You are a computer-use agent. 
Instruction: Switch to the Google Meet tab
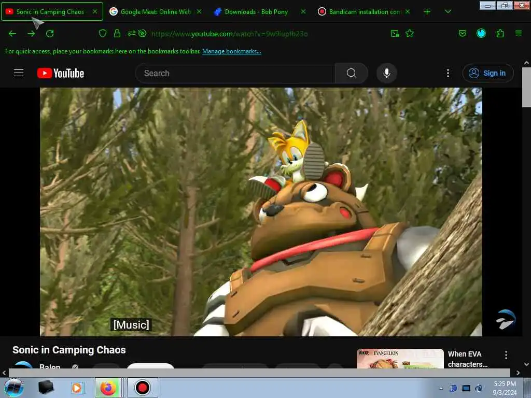point(156,11)
